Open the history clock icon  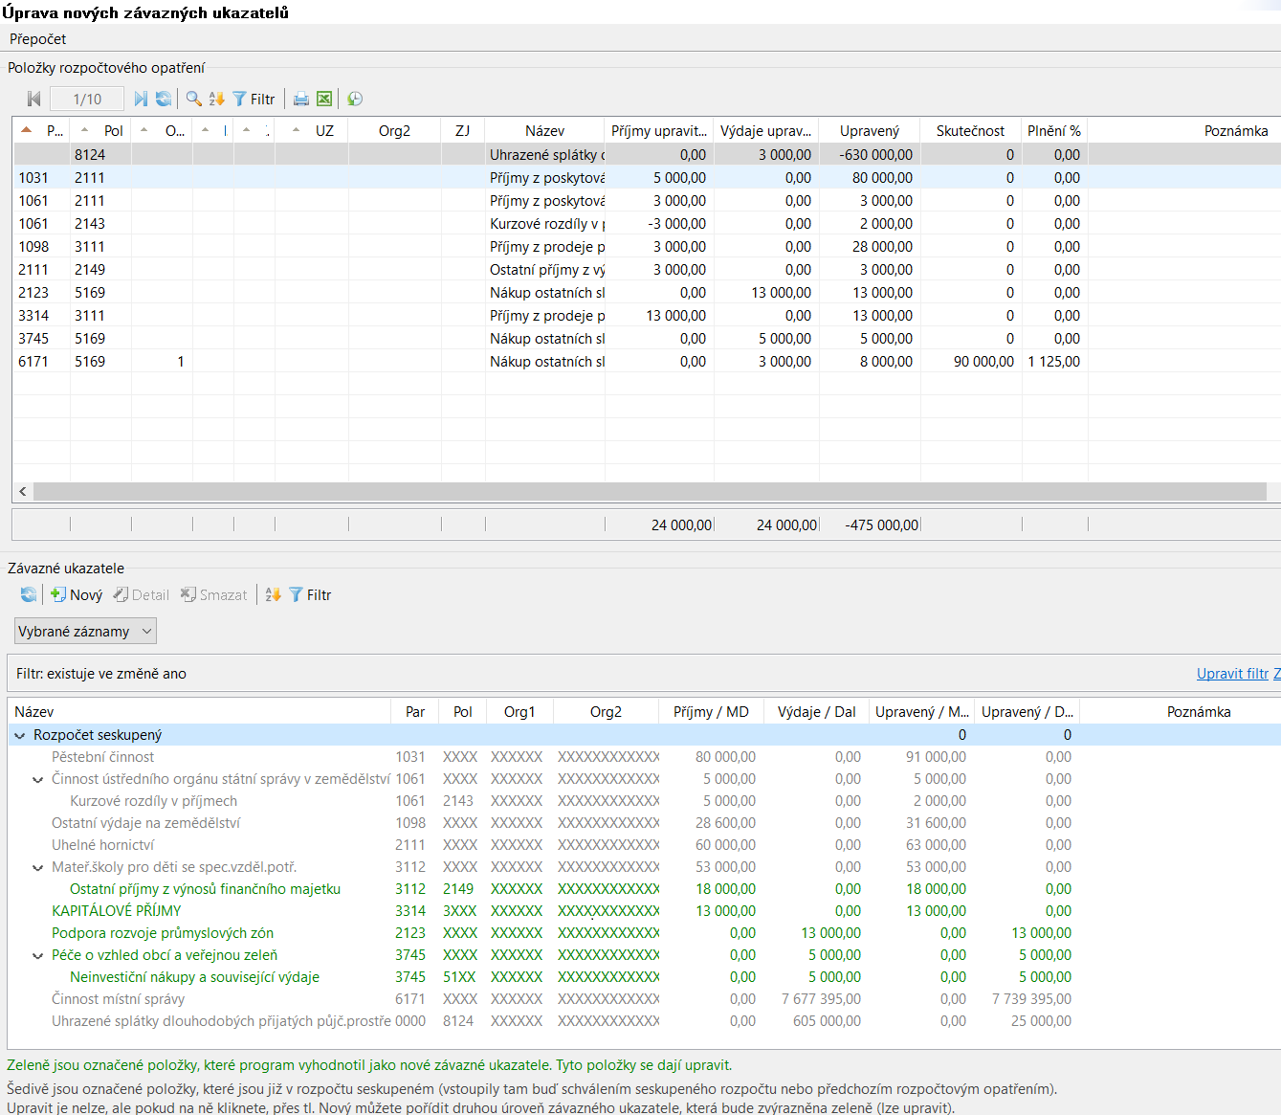[x=355, y=99]
